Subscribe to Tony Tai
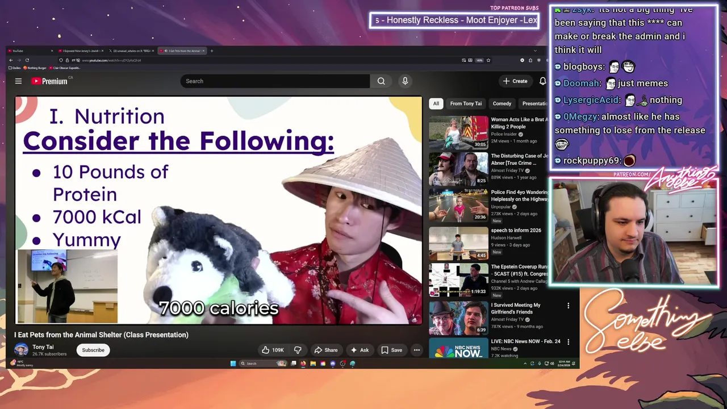The width and height of the screenshot is (727, 409). point(93,350)
